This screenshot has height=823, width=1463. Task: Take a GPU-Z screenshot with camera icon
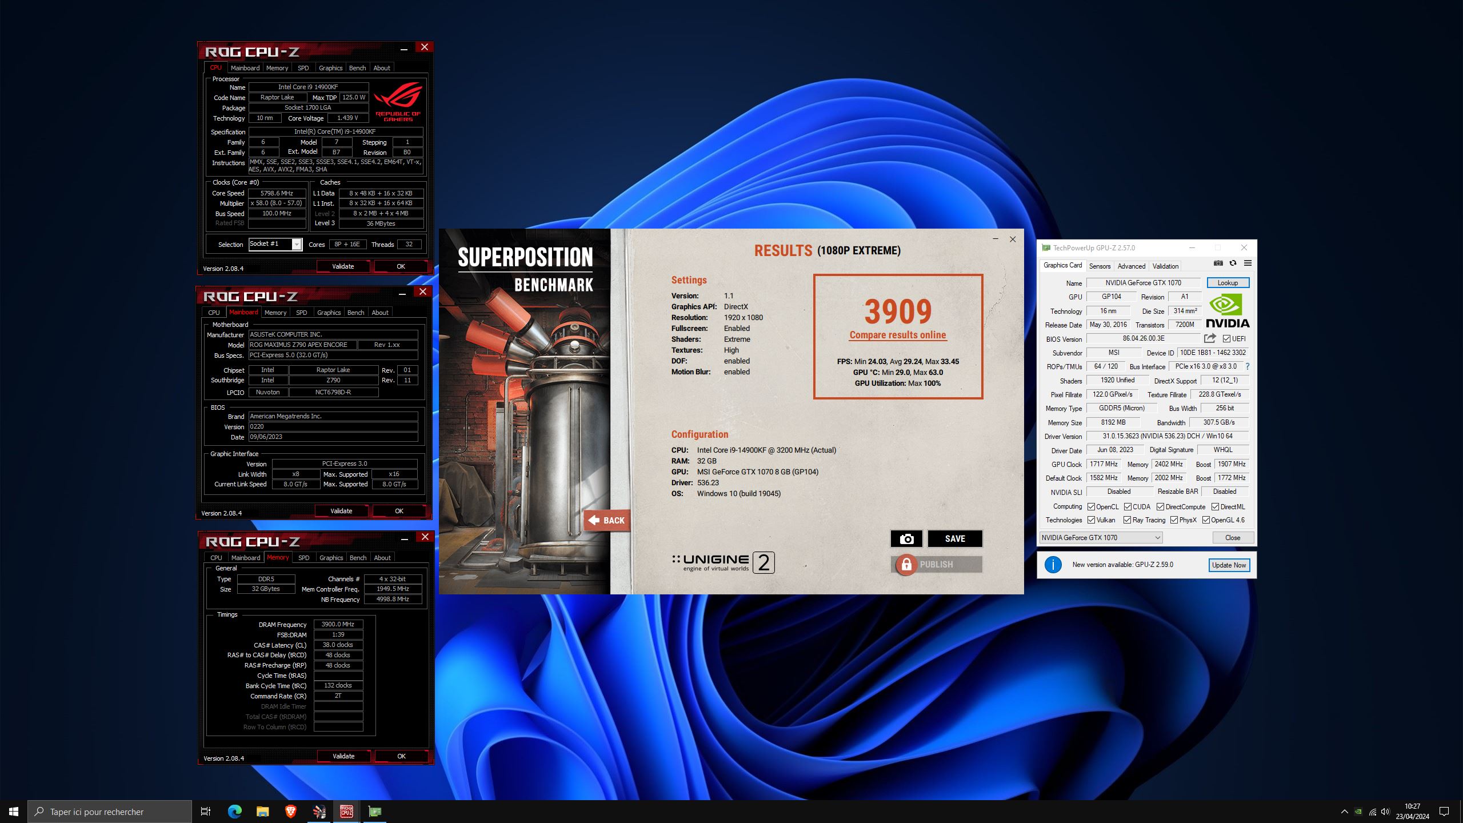click(x=1218, y=263)
